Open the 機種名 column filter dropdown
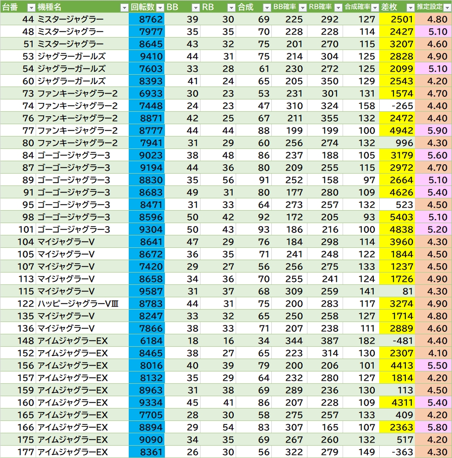 coord(124,7)
